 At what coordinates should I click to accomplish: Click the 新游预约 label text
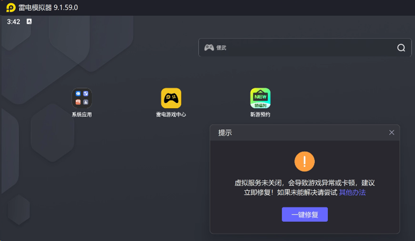(261, 114)
